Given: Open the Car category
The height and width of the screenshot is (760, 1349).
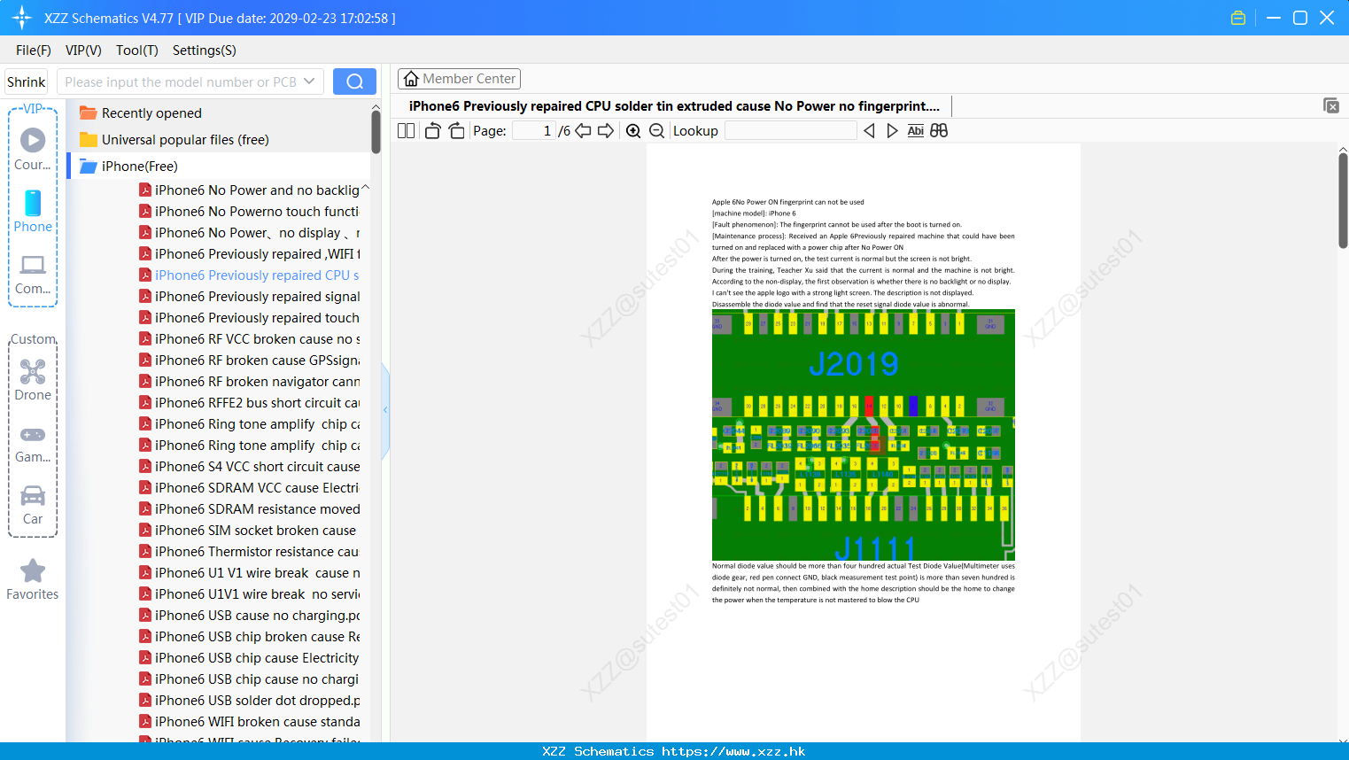Looking at the screenshot, I should [x=33, y=505].
